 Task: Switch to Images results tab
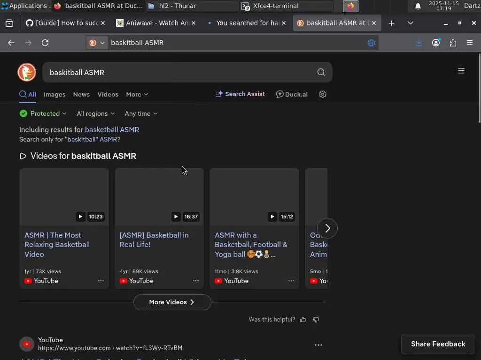[x=54, y=95]
